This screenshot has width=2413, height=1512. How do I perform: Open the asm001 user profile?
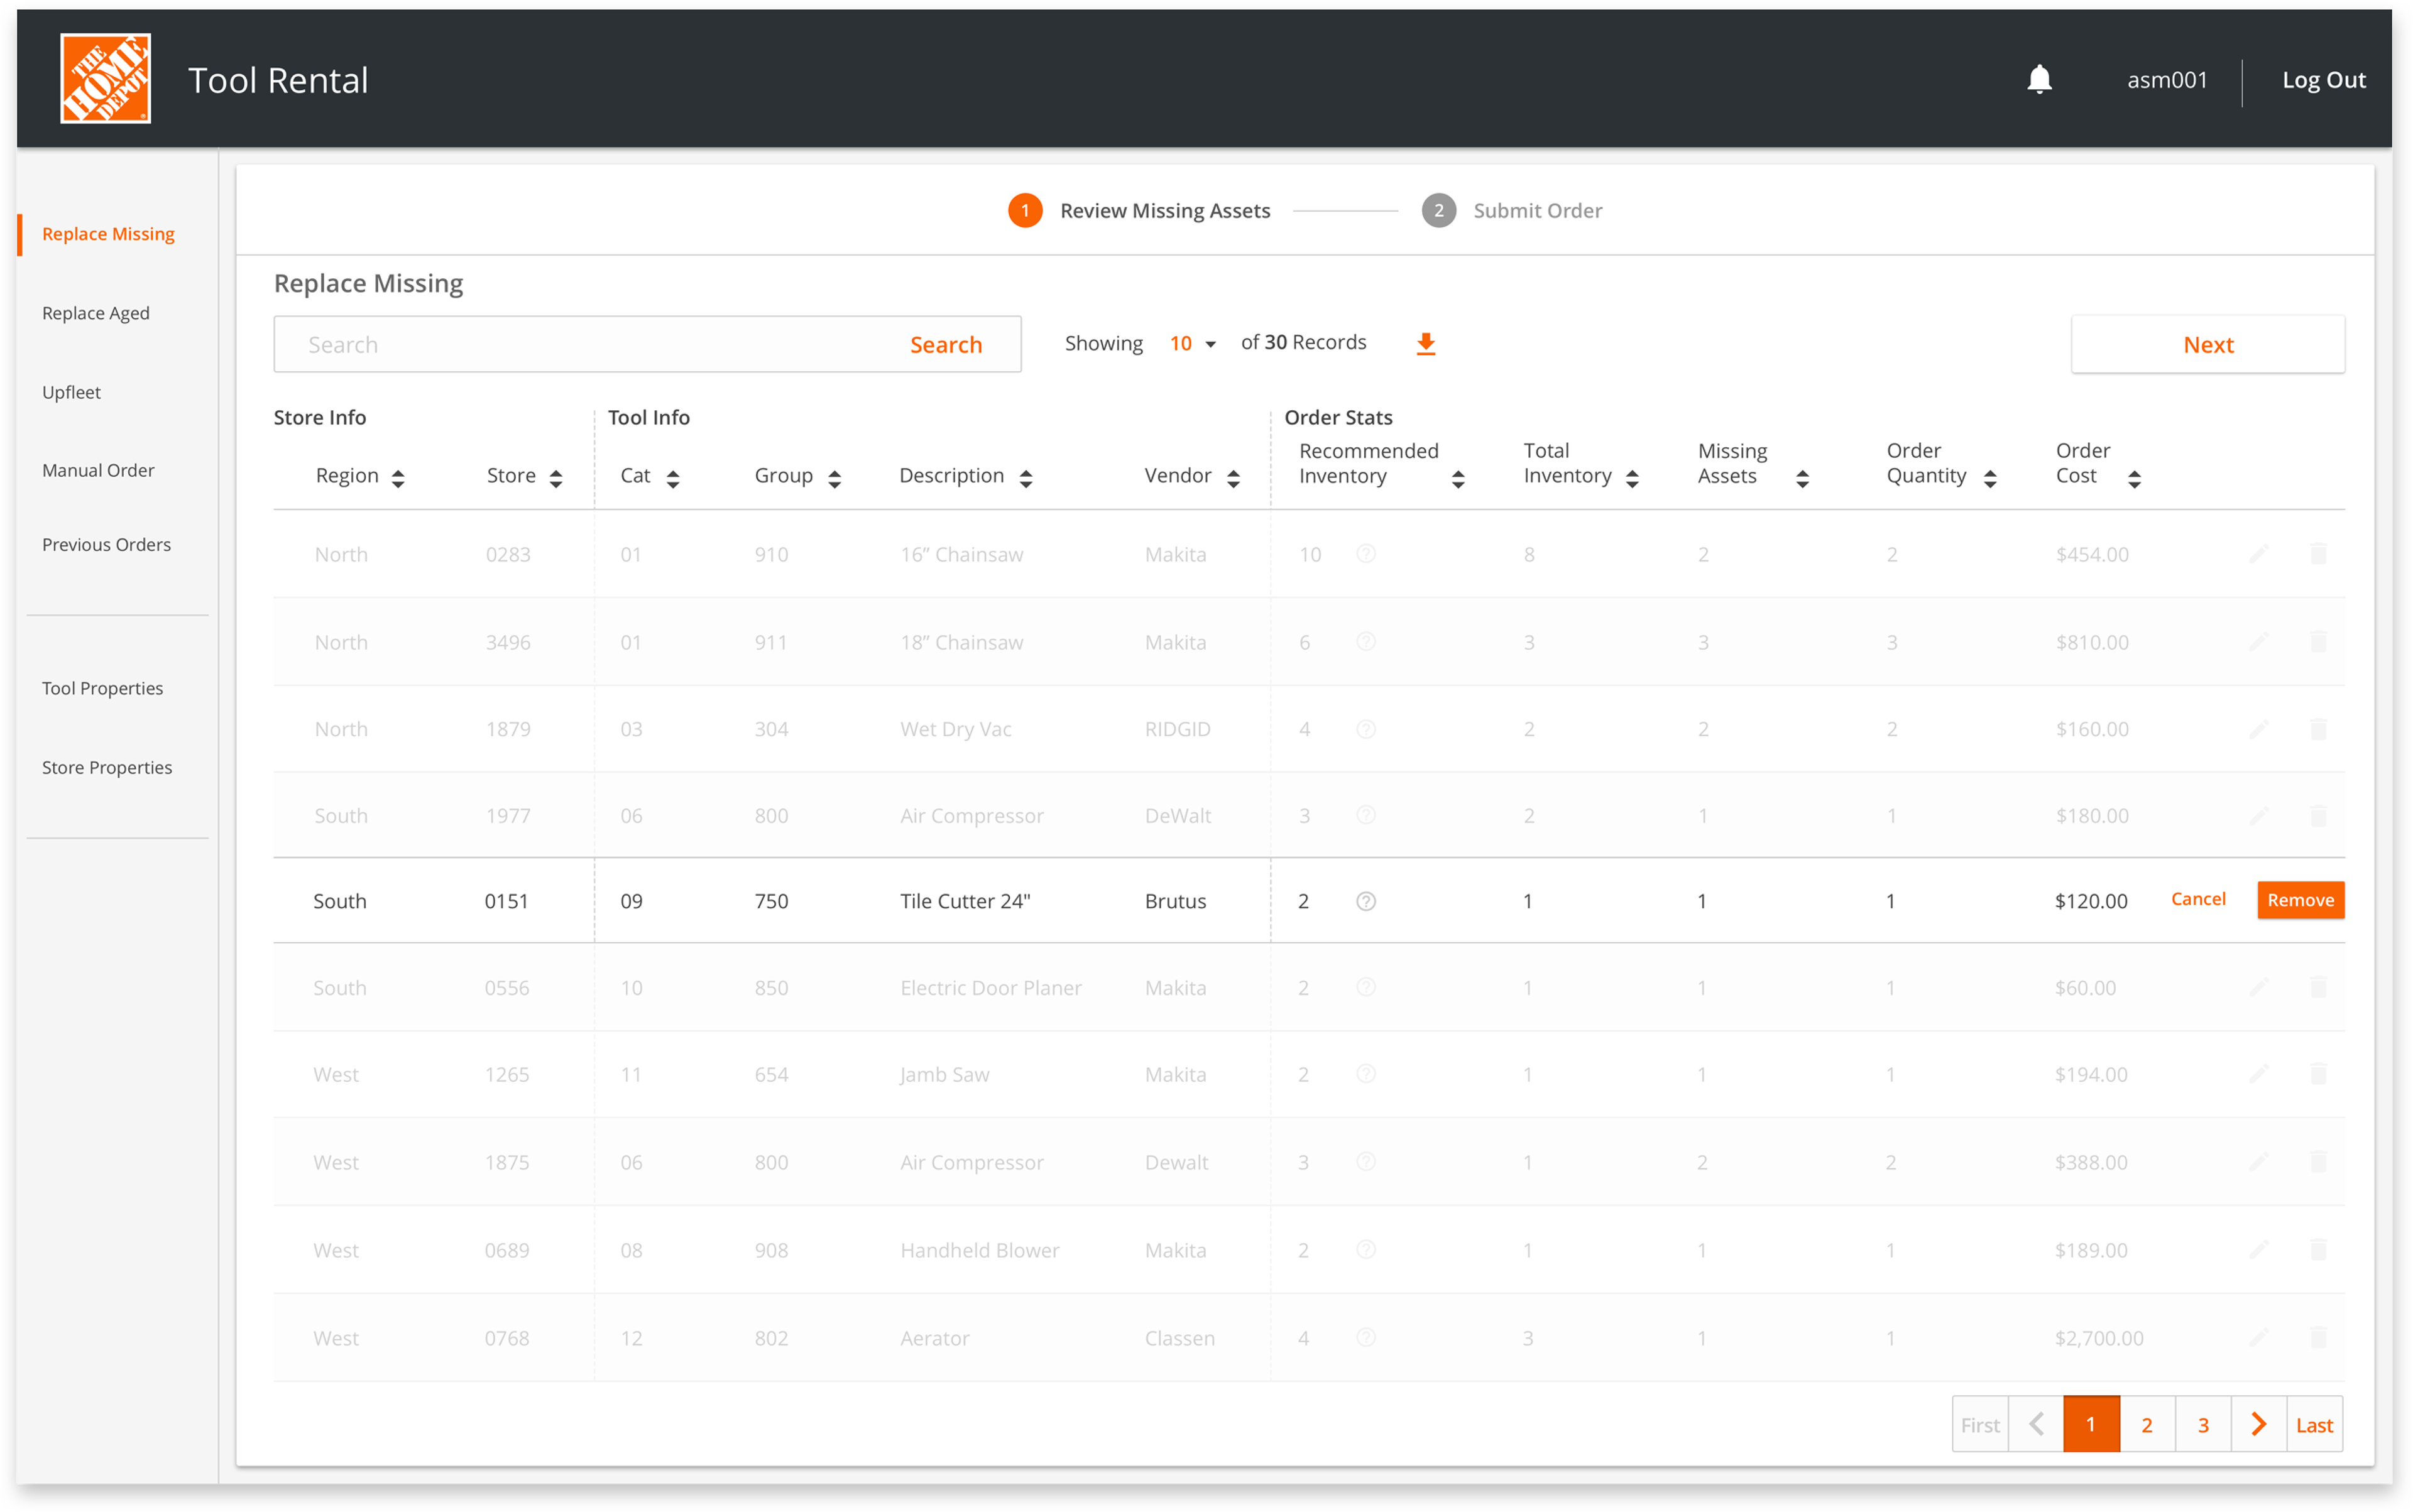click(x=2166, y=80)
